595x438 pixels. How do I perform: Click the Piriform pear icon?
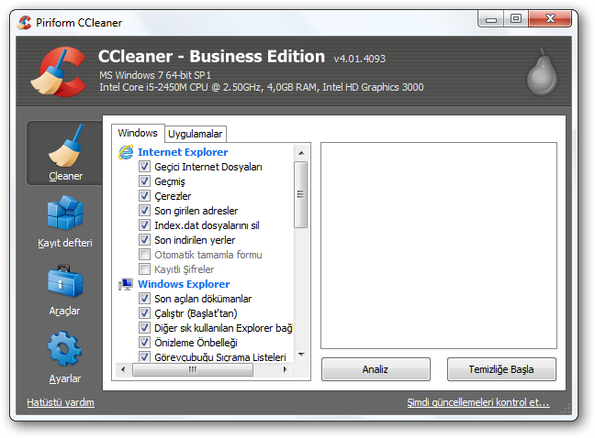pyautogui.click(x=542, y=72)
